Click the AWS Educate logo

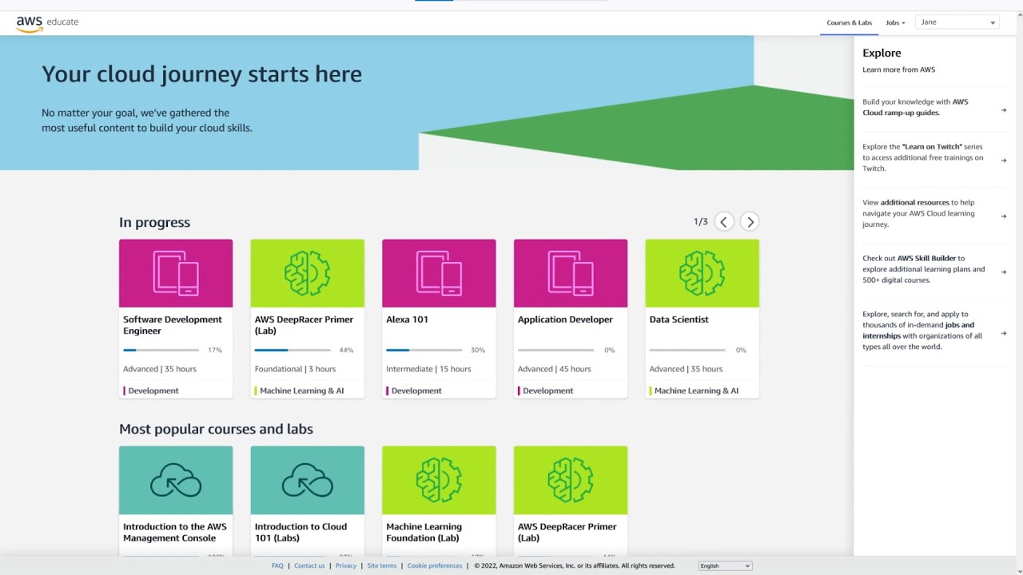47,23
